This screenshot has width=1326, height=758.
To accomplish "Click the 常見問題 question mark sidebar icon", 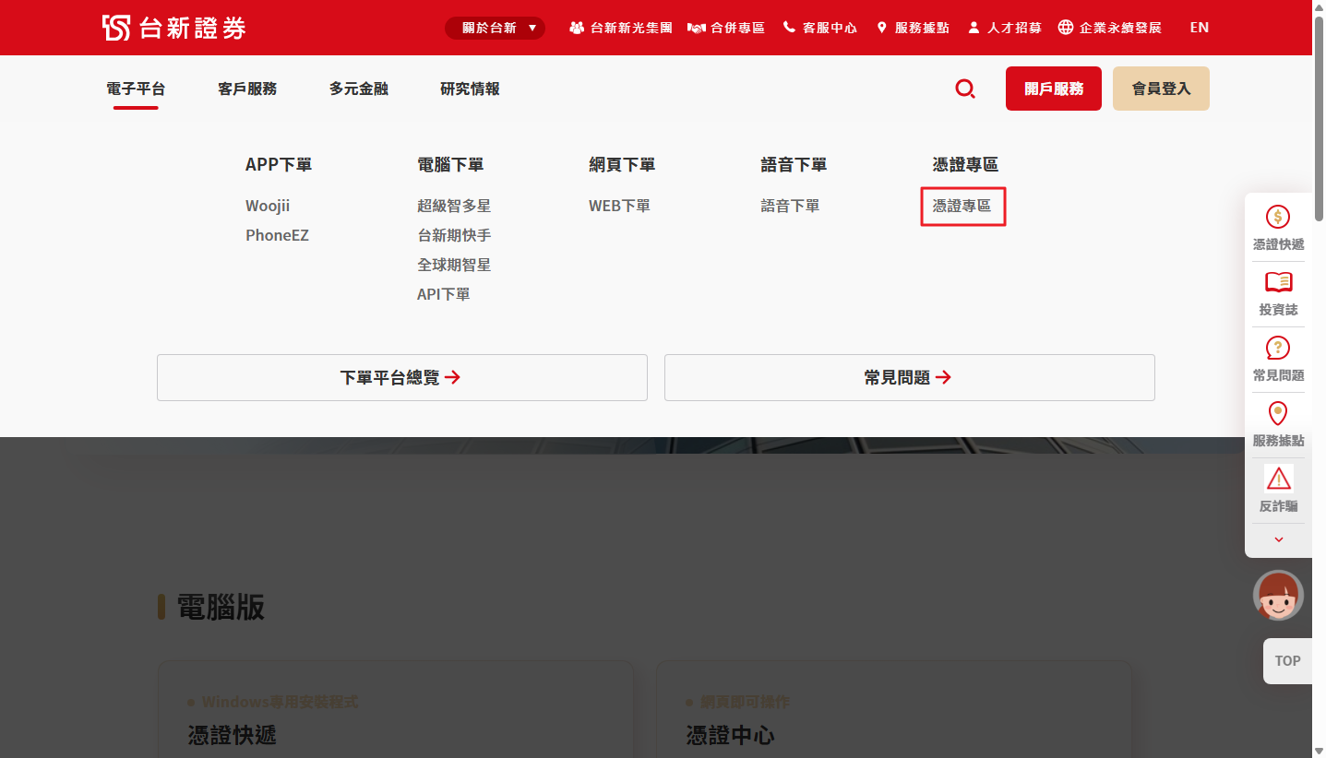I will tap(1278, 348).
